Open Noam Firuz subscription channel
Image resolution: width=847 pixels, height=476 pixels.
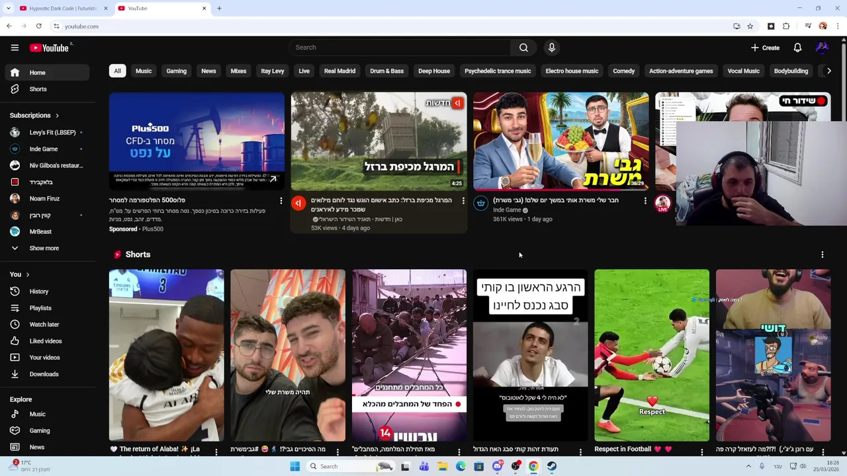click(46, 198)
